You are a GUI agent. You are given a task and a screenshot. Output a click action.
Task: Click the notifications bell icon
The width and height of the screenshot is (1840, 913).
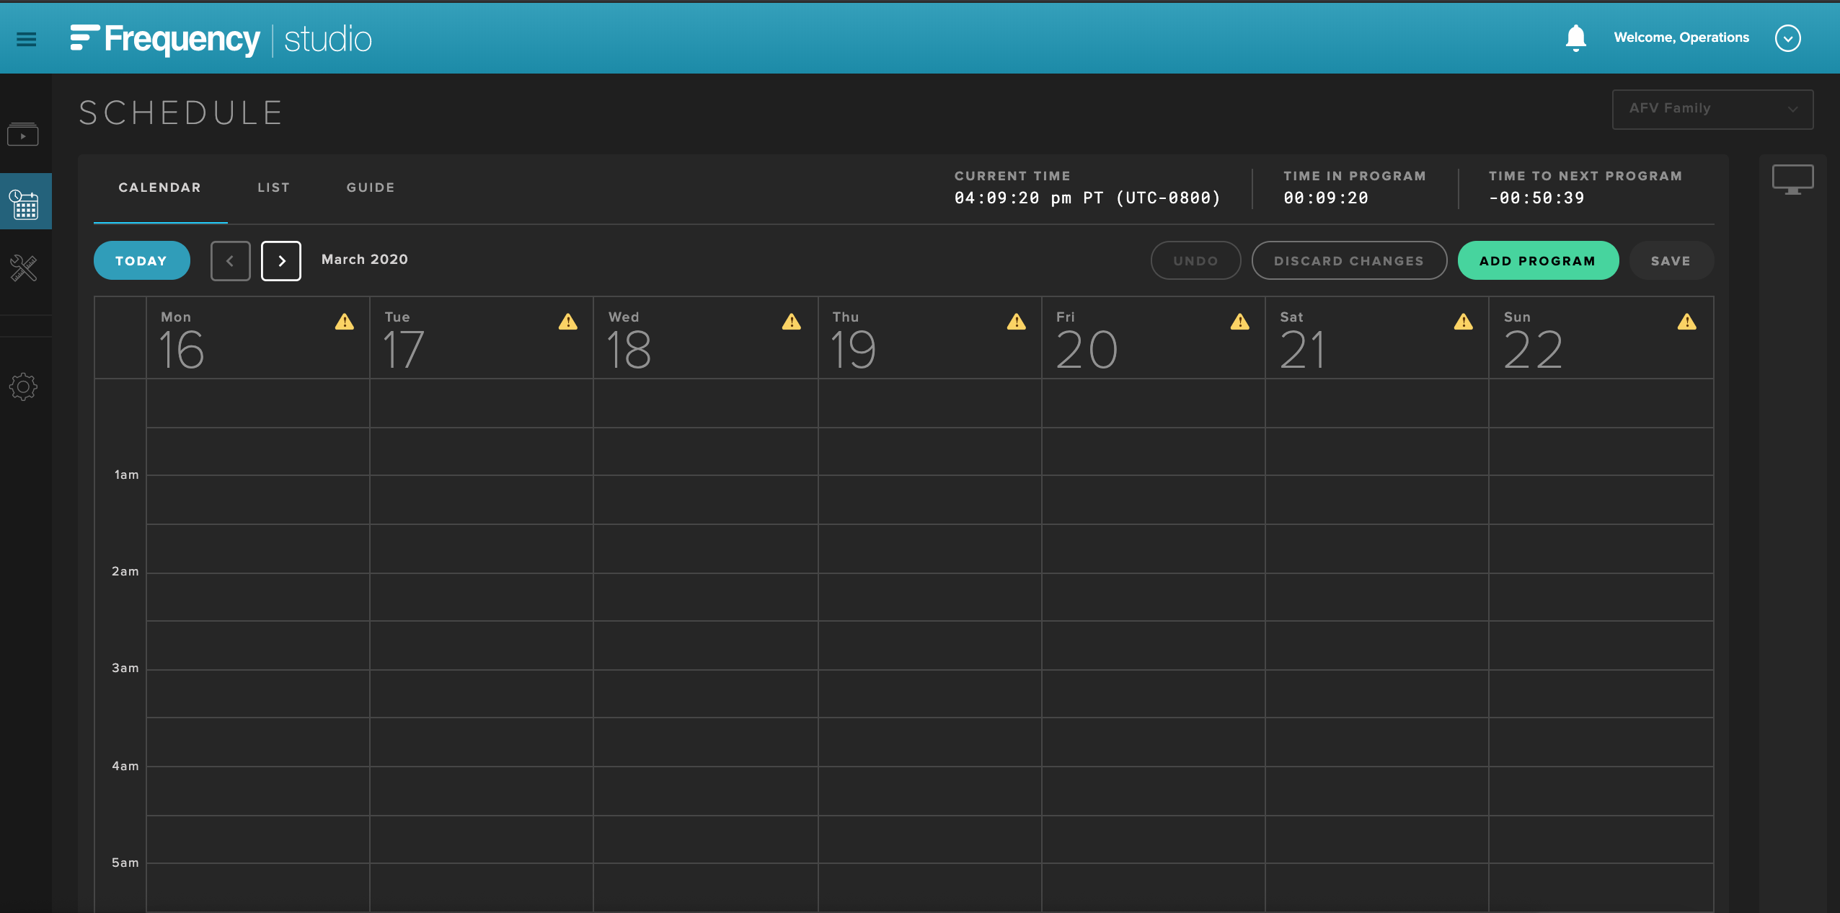point(1575,38)
